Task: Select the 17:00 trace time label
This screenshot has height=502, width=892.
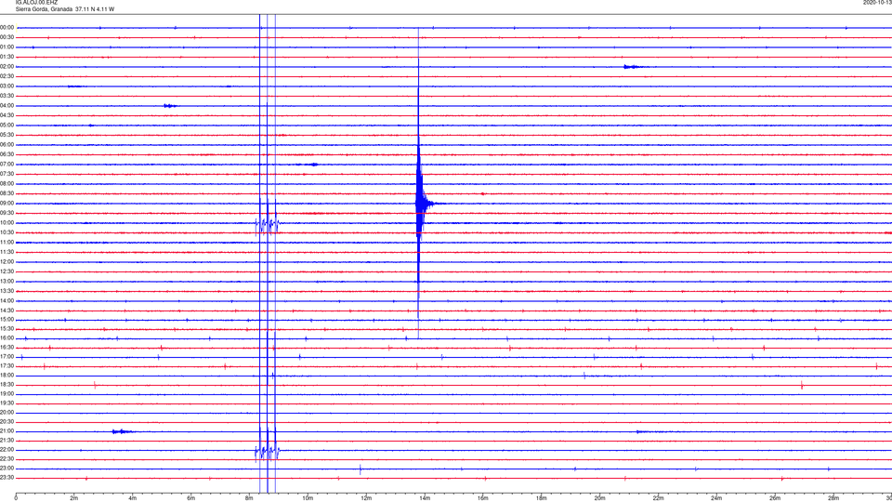Action: (7, 357)
